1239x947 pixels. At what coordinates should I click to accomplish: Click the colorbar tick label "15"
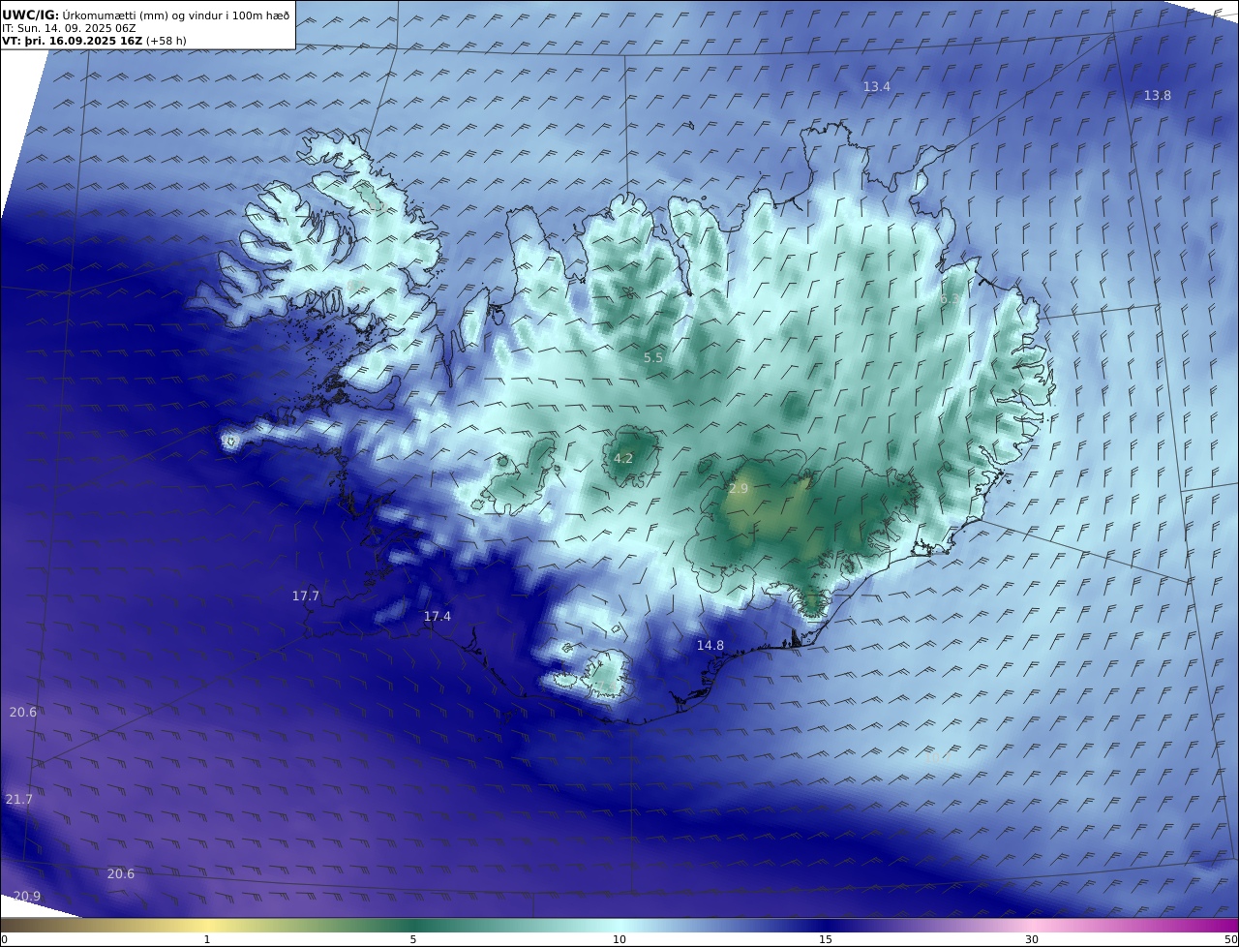826,939
